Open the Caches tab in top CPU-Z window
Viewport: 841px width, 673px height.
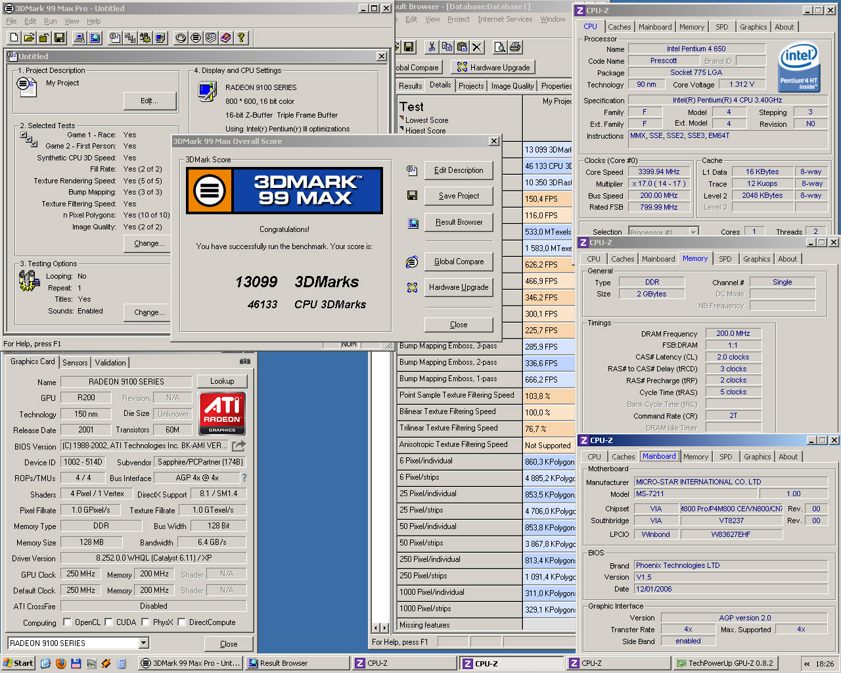click(619, 27)
